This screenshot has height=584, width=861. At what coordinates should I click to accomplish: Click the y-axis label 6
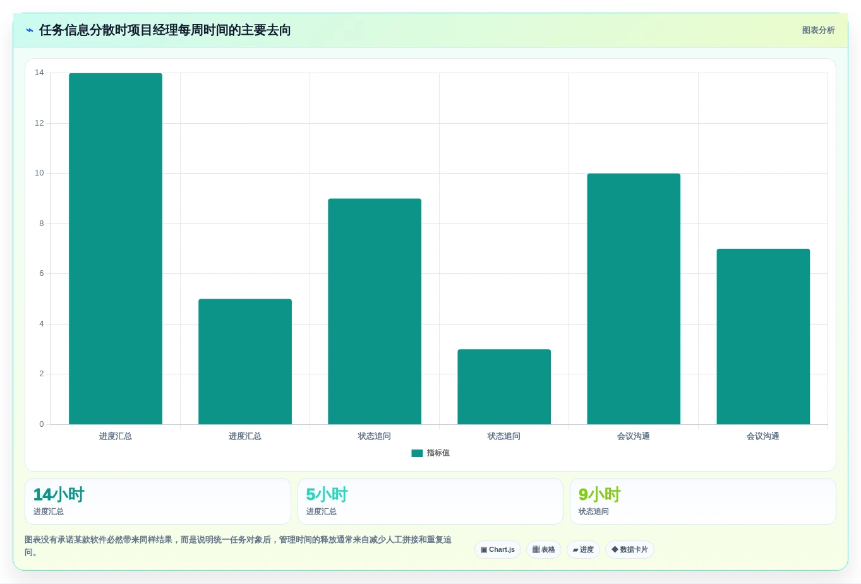(42, 273)
